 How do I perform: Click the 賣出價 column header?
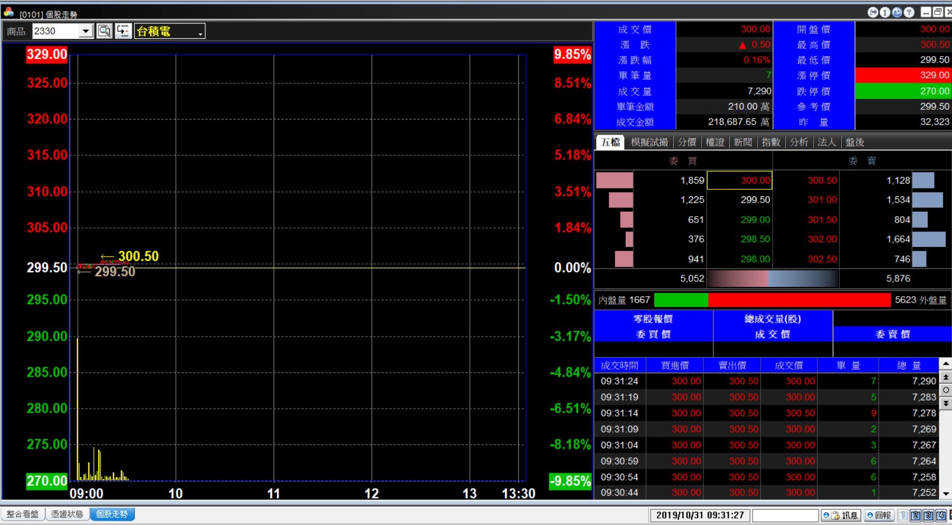(x=732, y=365)
